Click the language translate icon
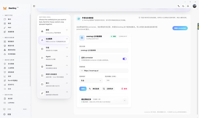Viewport: 199px width, 118px height. 179,6
